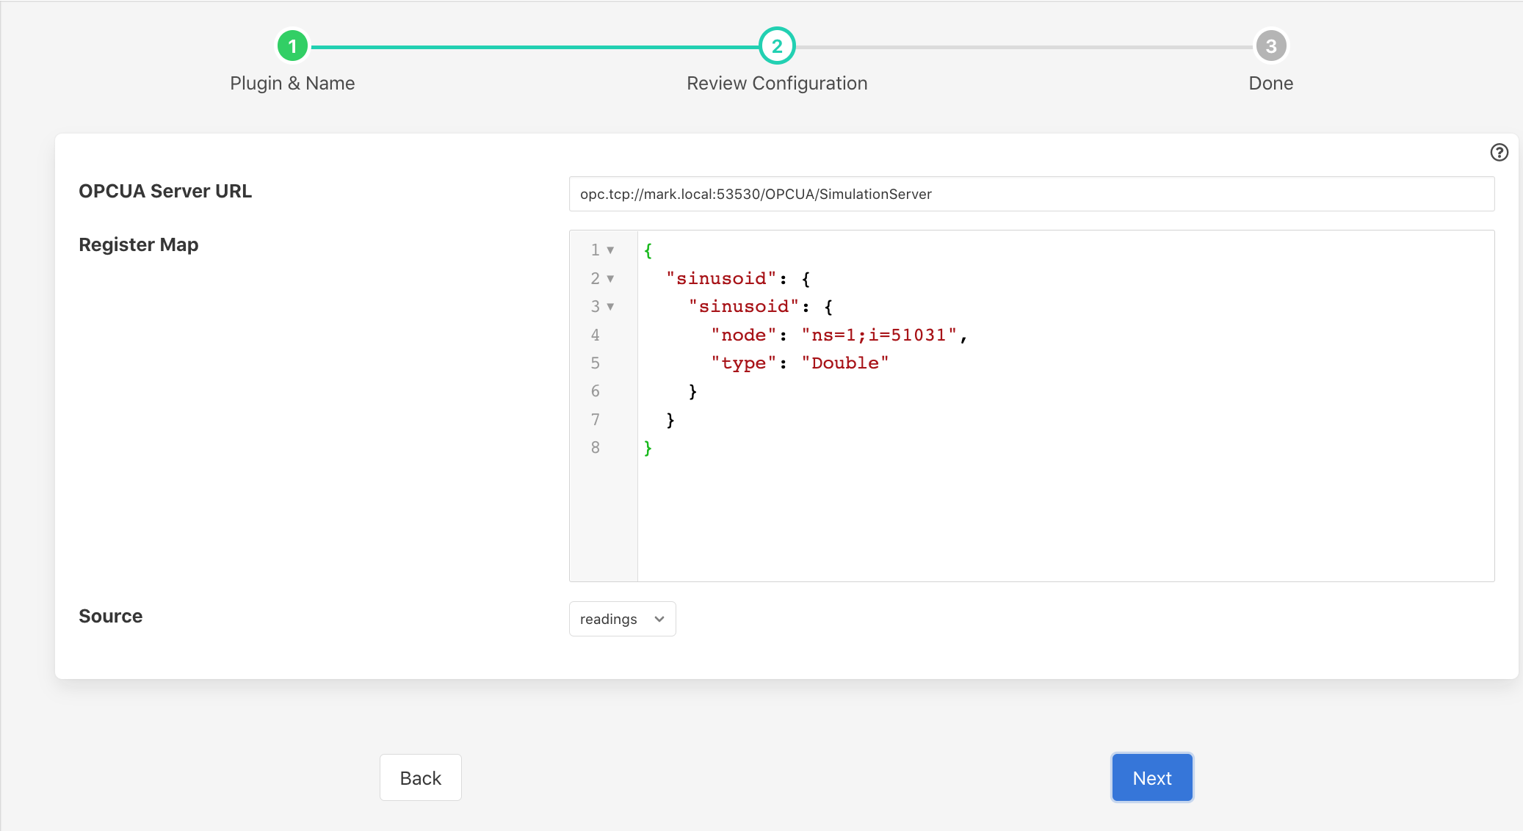Click the Register Map label

[139, 244]
